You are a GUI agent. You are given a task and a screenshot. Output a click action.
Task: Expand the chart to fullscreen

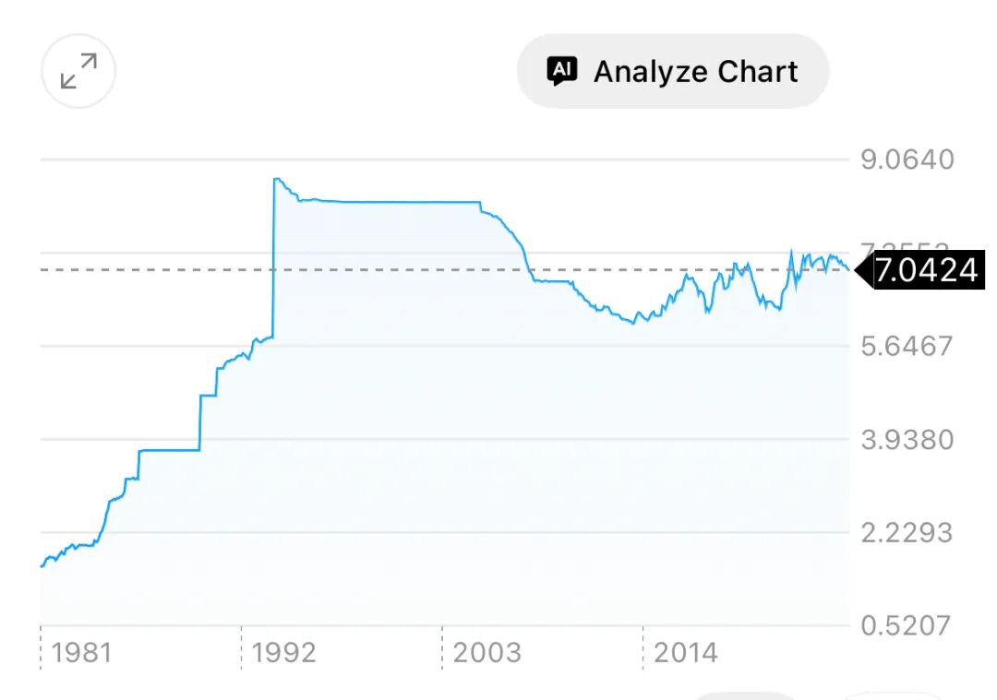click(x=78, y=71)
